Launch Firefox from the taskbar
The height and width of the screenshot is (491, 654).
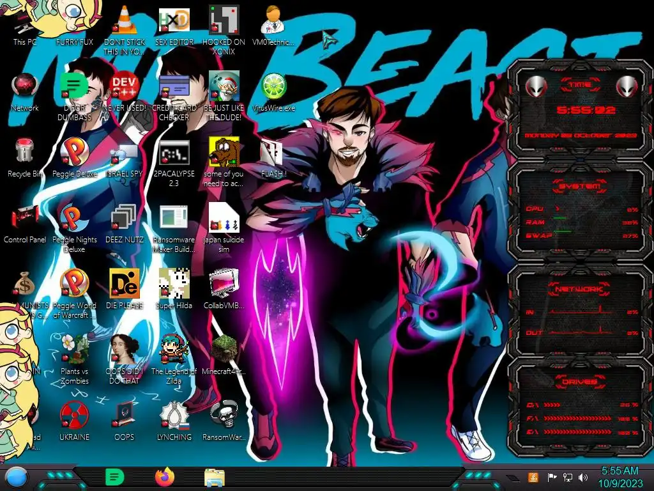(165, 477)
